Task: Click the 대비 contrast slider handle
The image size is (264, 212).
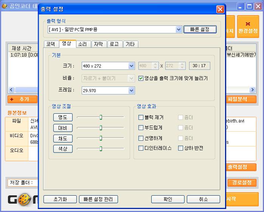Action: point(101,128)
